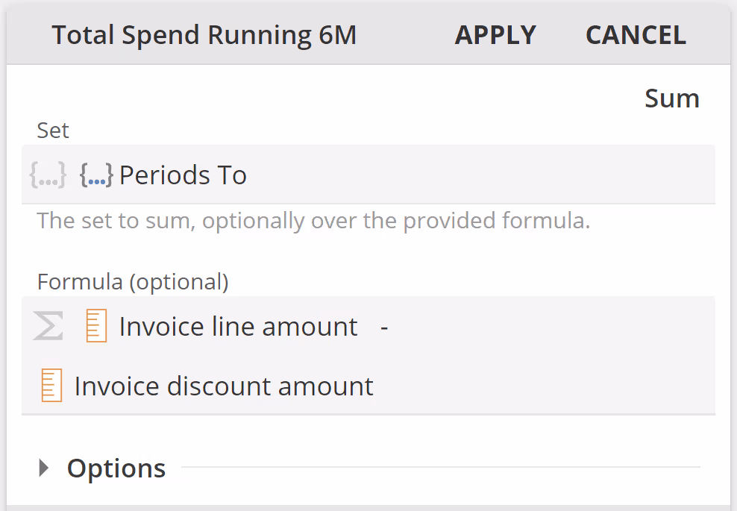This screenshot has width=737, height=511.
Task: Click the Total Spend Running 6M title
Action: point(204,35)
